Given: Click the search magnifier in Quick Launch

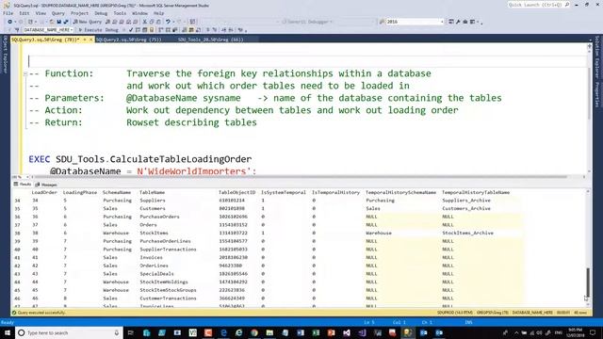Looking at the screenshot, I should click(567, 5).
